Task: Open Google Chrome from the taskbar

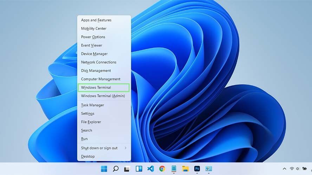Action: click(x=162, y=169)
